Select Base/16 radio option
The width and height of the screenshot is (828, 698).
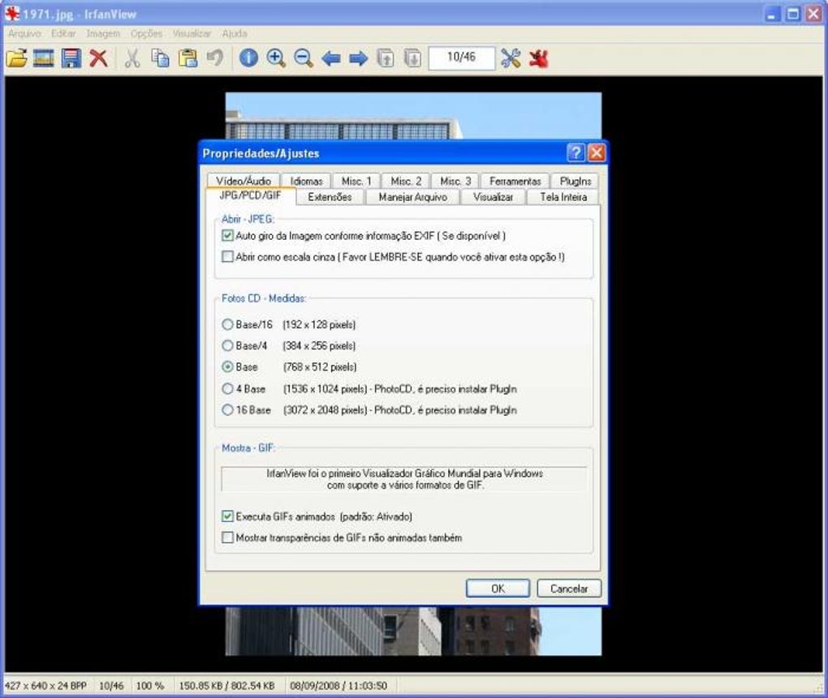pyautogui.click(x=227, y=324)
